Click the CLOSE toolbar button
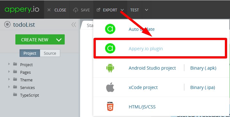 (57, 10)
